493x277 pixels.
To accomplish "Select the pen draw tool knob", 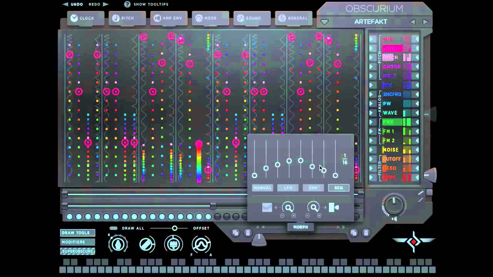I will [x=118, y=244].
